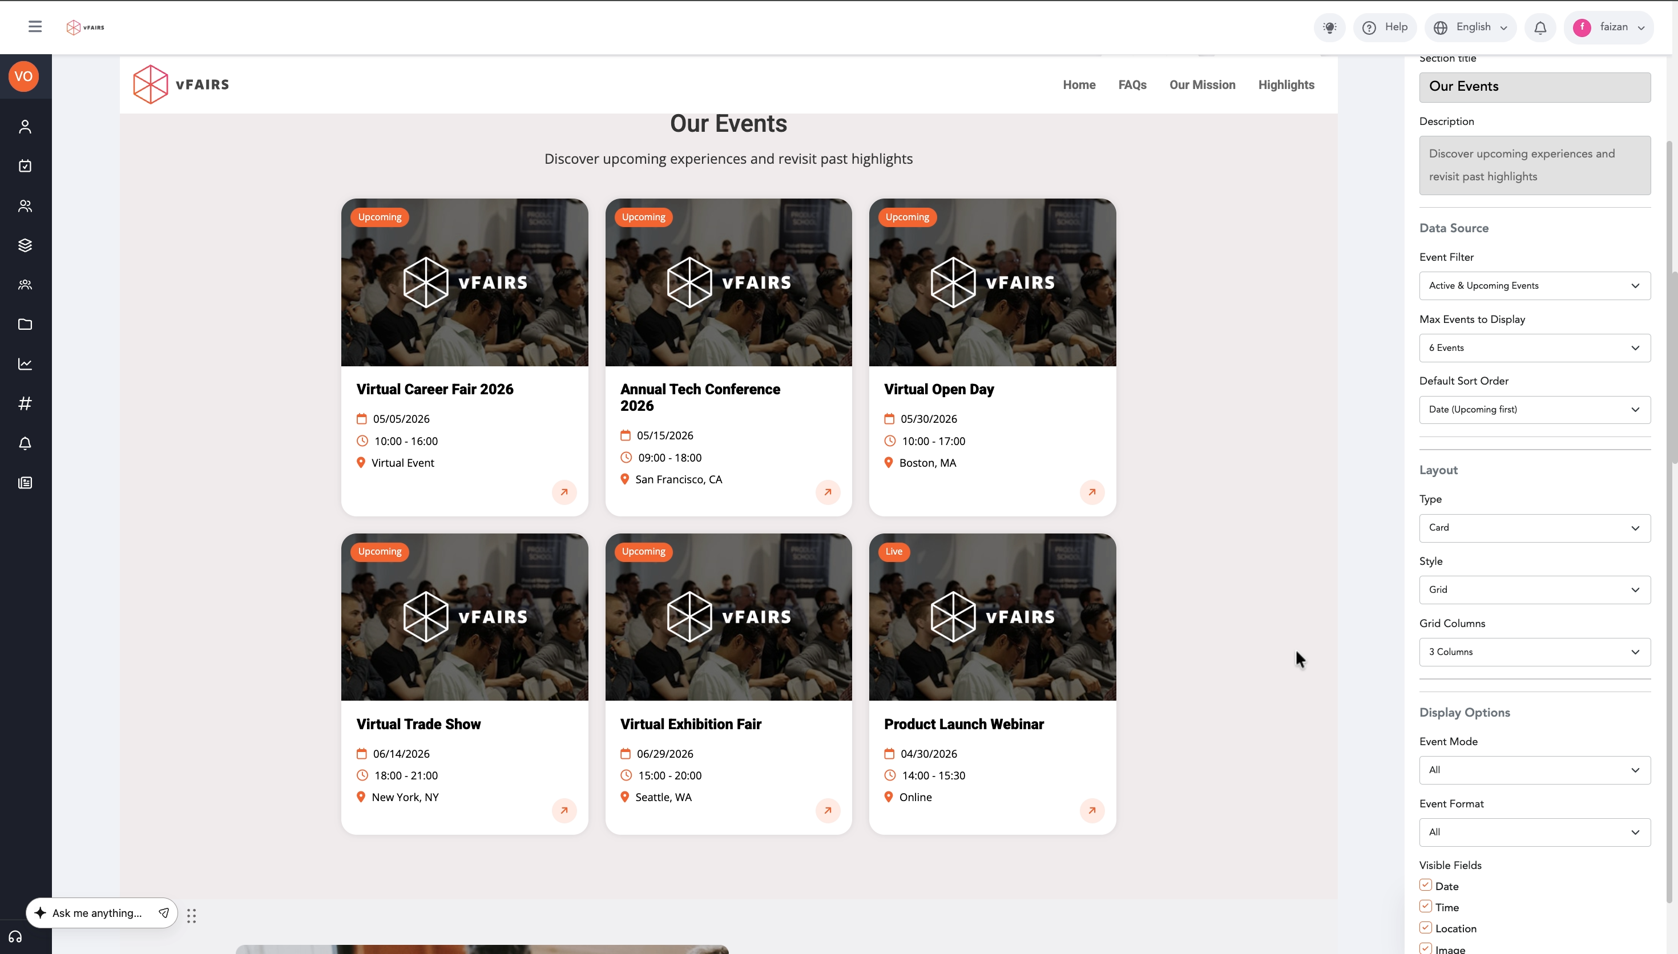This screenshot has width=1678, height=954.
Task: Open arrow link on Virtual Exhibition Fair card
Action: click(x=828, y=811)
